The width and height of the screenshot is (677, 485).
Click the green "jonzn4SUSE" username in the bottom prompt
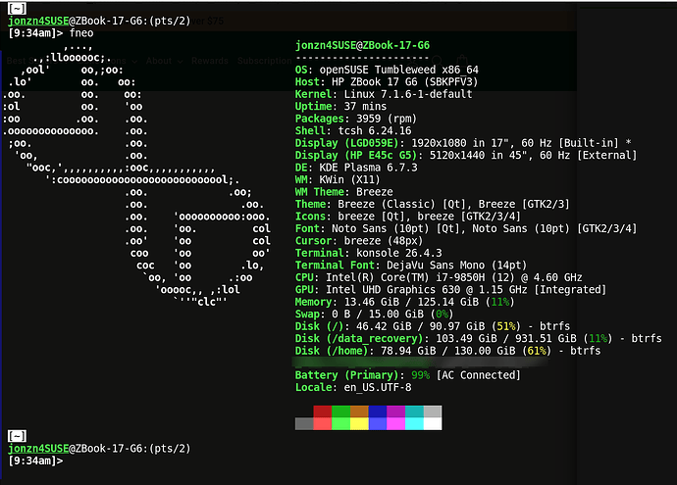click(38, 449)
